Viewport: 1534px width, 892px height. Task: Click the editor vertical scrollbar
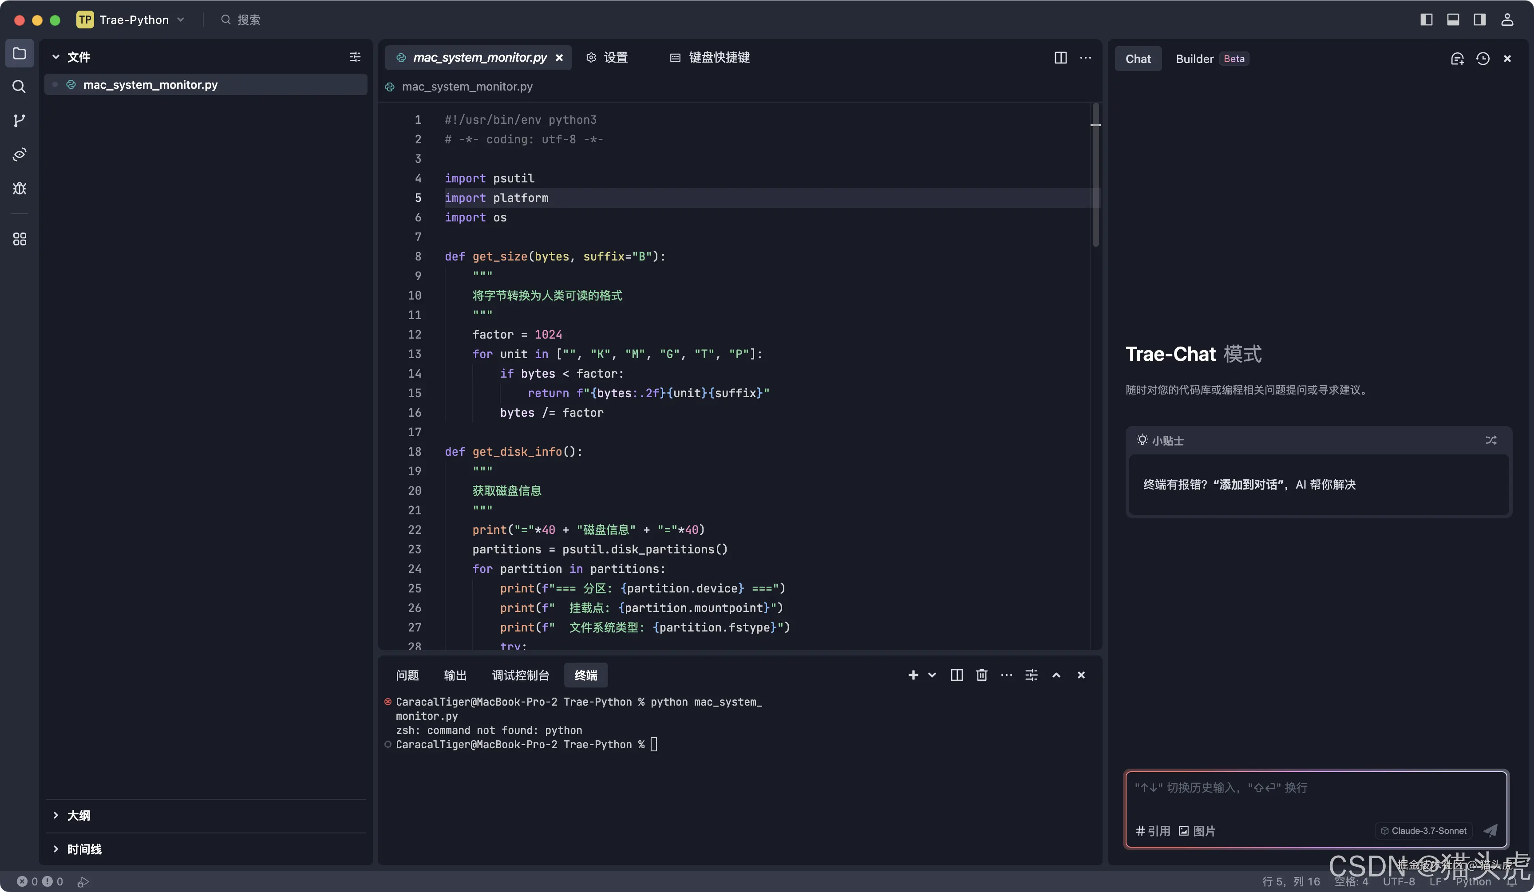[x=1096, y=175]
